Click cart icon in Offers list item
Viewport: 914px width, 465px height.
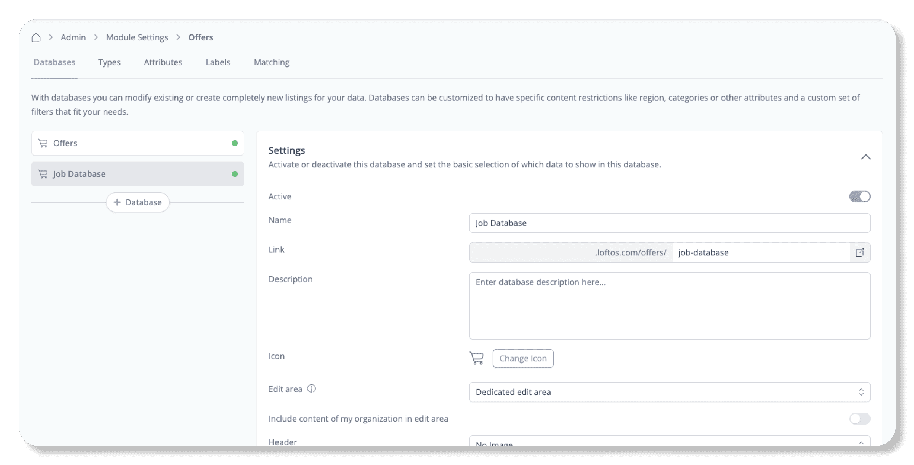(43, 143)
